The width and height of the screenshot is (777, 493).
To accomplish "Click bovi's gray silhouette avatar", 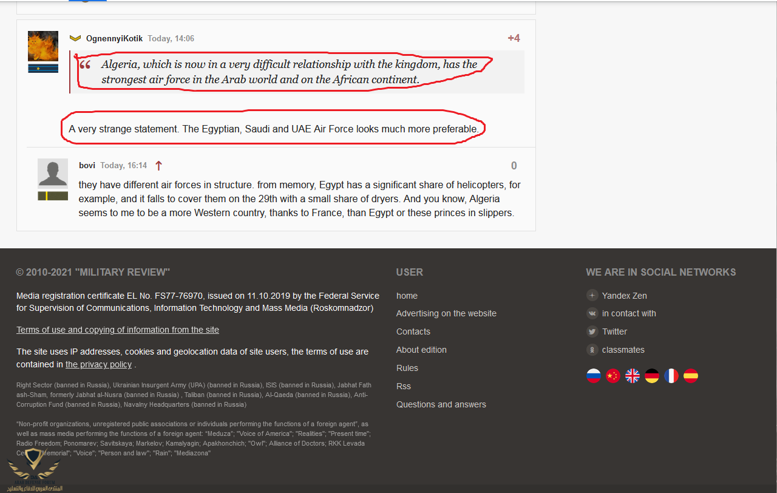I will tap(53, 173).
